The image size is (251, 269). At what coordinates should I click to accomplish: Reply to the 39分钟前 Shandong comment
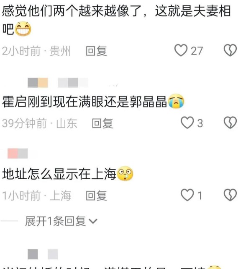tap(102, 123)
